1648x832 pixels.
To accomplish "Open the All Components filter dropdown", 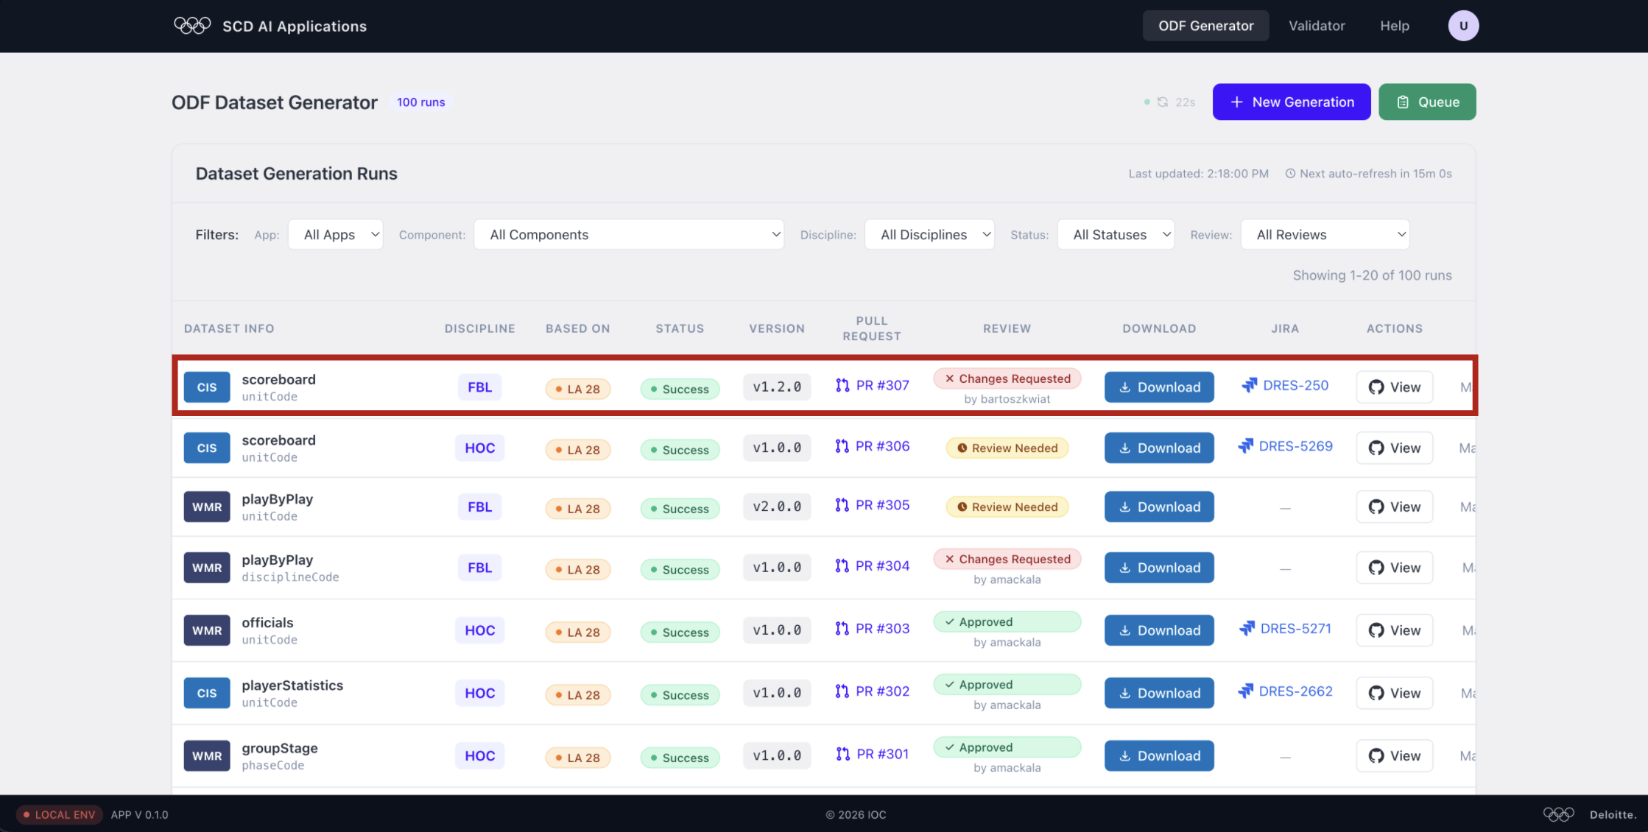I will click(x=629, y=235).
